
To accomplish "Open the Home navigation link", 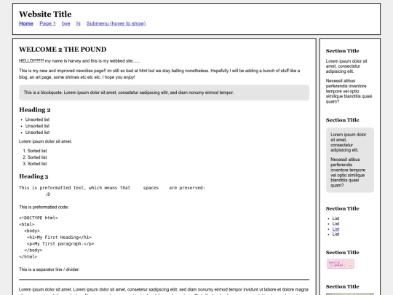I will (26, 23).
